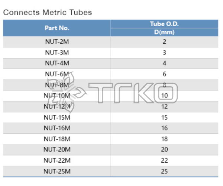Click the "D(mm)" subheader cell

[x=164, y=31]
